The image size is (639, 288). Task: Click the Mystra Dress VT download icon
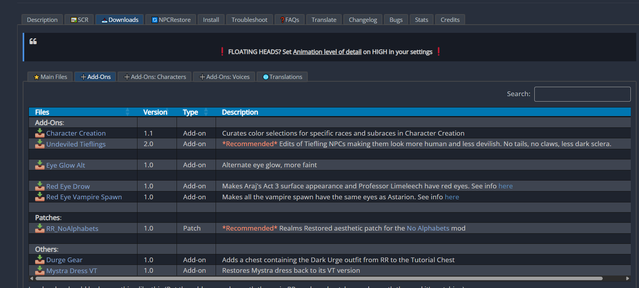39,270
